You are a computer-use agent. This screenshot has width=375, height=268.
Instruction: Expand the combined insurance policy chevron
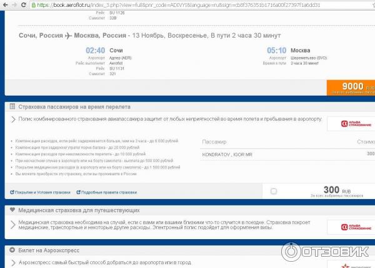[x=13, y=119]
